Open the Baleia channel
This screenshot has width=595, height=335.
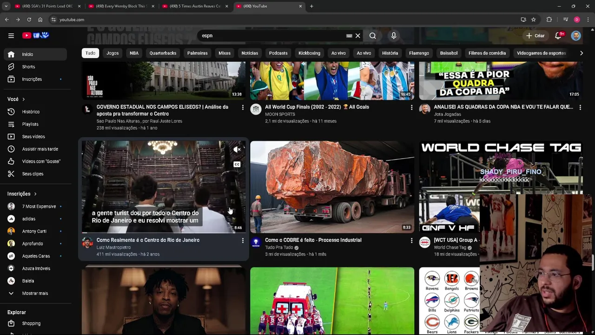click(x=36, y=281)
